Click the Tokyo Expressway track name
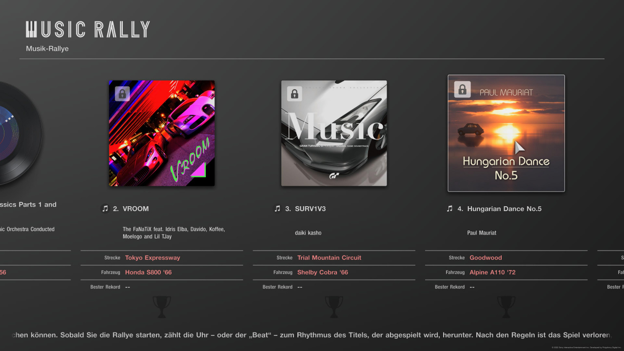624x351 pixels. (153, 258)
